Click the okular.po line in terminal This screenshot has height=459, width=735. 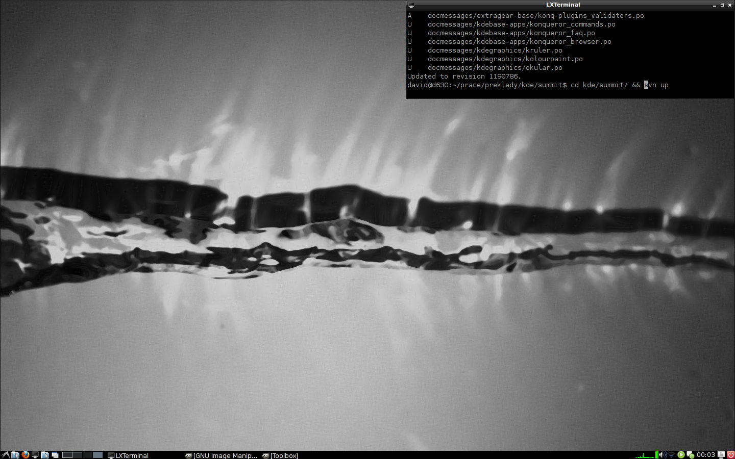click(485, 68)
